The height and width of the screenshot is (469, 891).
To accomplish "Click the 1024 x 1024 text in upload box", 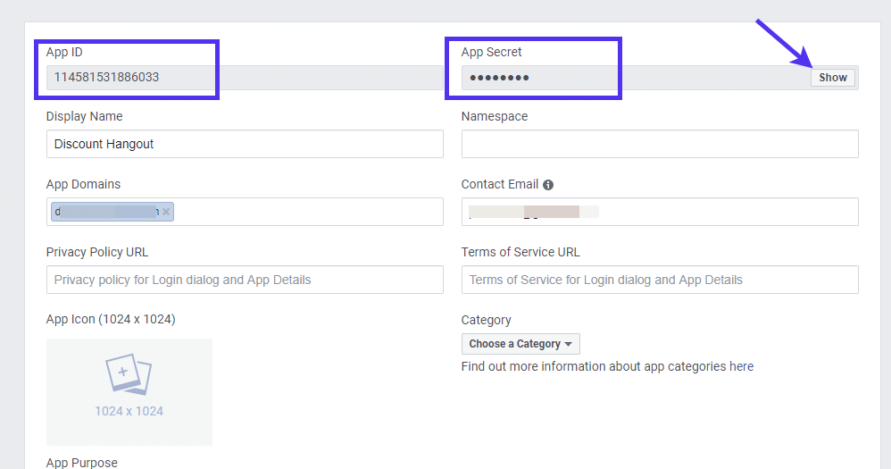I will [129, 412].
